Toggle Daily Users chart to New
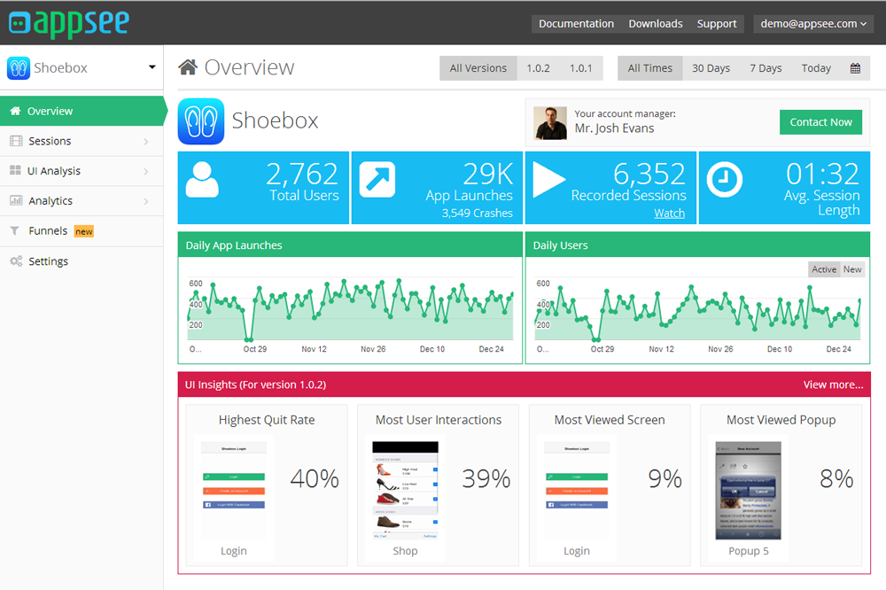This screenshot has height=590, width=886. (852, 269)
